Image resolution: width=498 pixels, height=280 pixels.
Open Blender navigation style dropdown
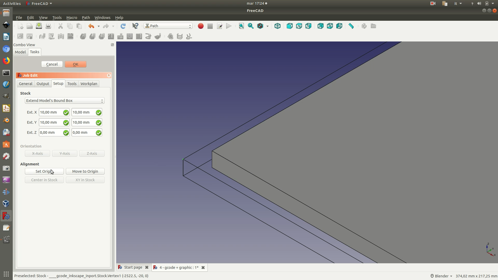[x=441, y=276]
